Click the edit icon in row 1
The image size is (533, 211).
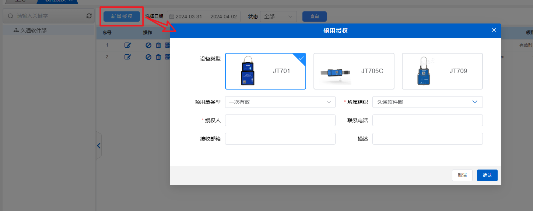click(x=128, y=46)
